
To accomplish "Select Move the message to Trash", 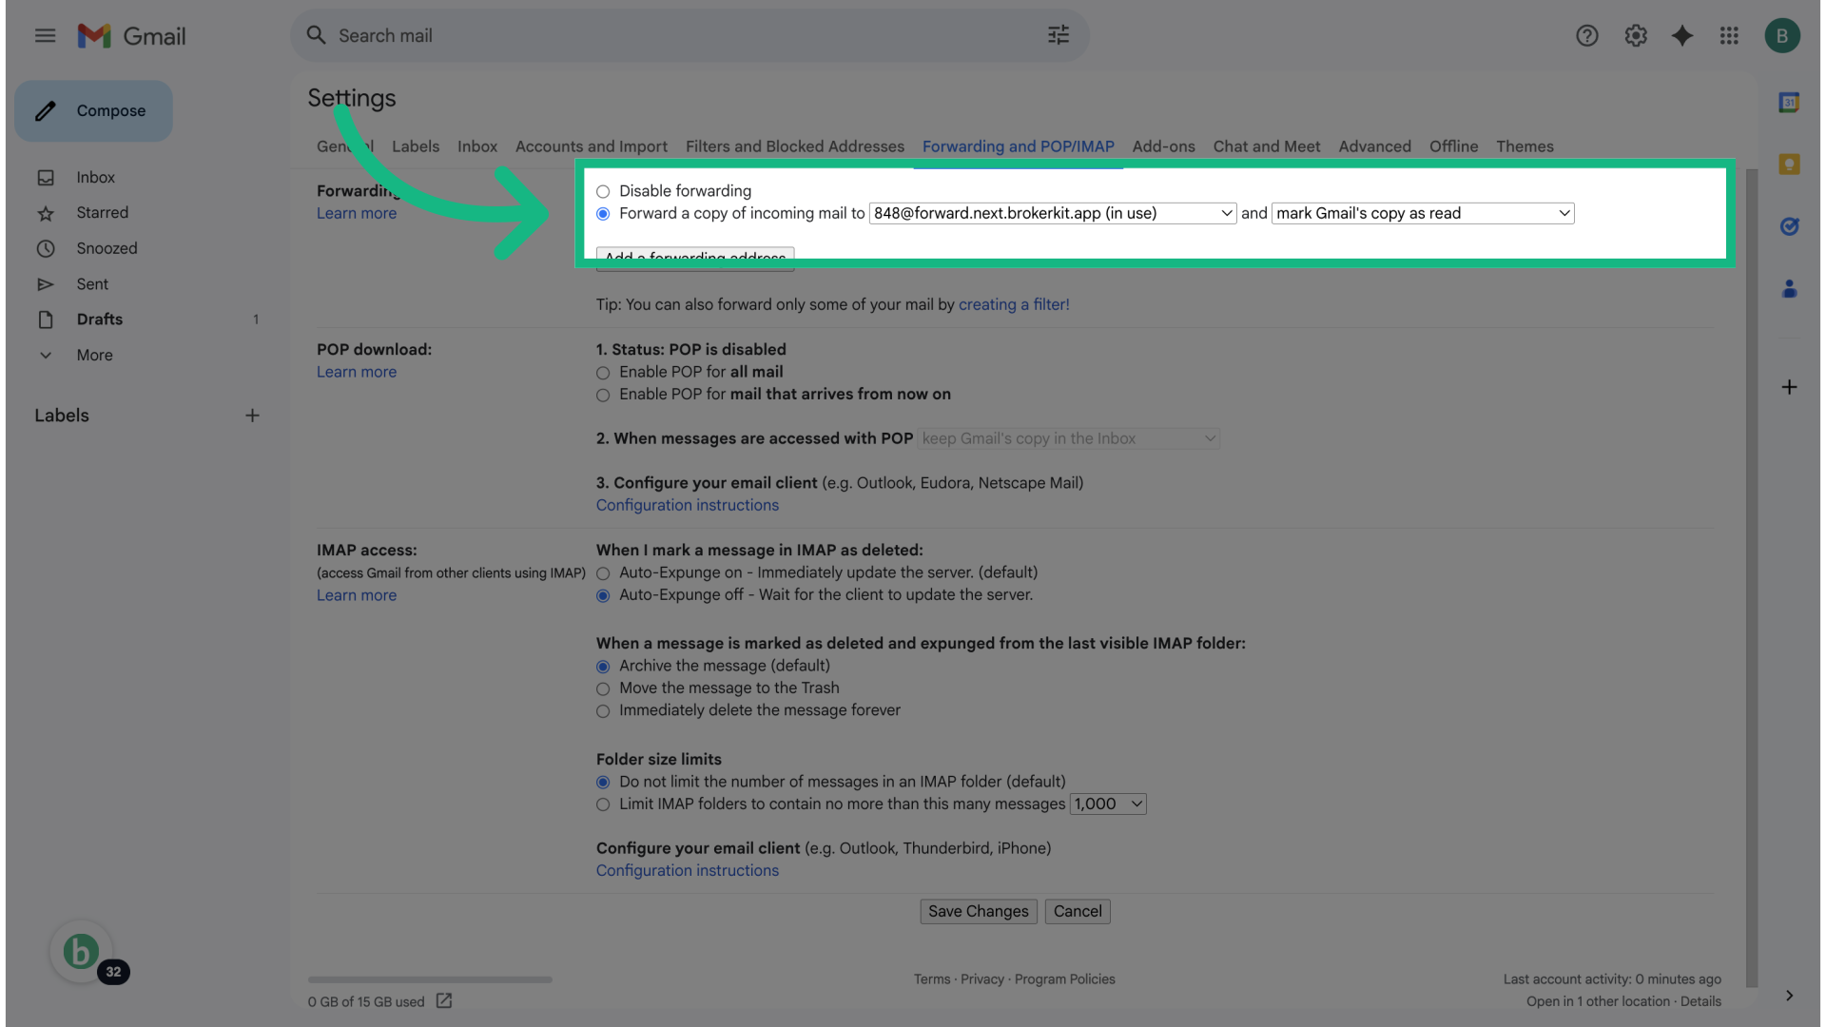I will coord(603,688).
